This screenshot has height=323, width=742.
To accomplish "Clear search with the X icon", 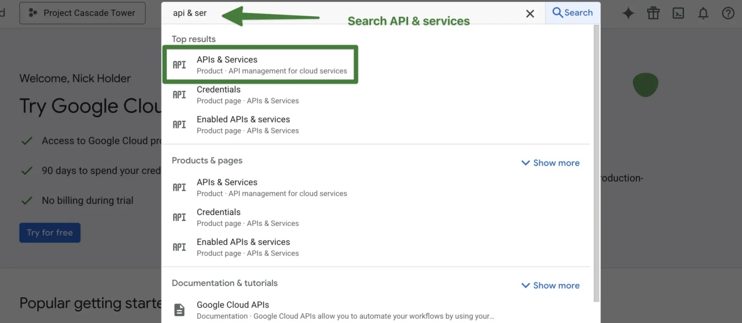I will coord(530,14).
